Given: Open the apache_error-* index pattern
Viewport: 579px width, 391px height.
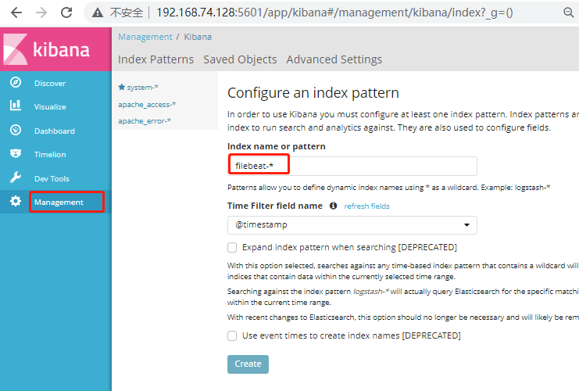Looking at the screenshot, I should click(x=145, y=121).
